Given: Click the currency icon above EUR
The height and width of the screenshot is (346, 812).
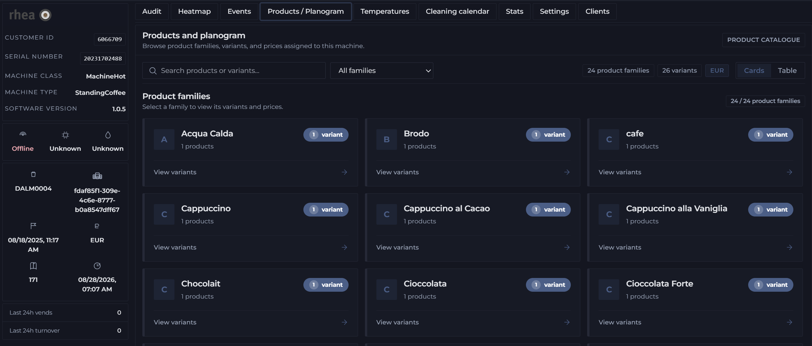Looking at the screenshot, I should tap(97, 226).
